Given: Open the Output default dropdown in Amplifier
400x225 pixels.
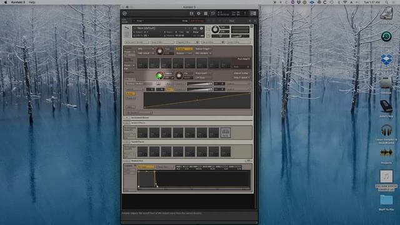Looking at the screenshot, I should [x=241, y=77].
